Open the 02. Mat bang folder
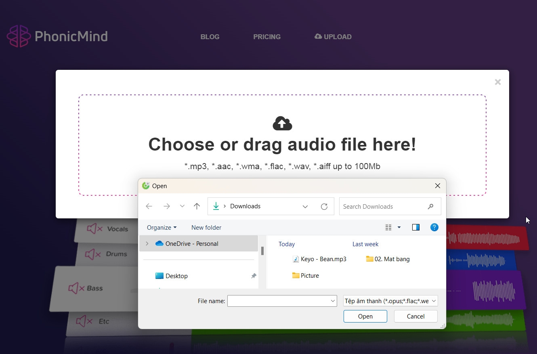This screenshot has width=537, height=354. [x=388, y=259]
